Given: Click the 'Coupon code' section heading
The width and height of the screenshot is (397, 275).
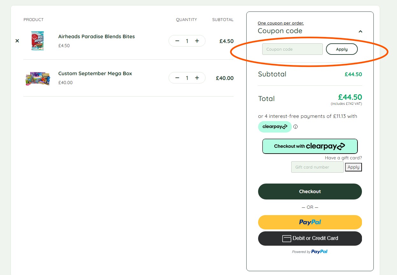Looking at the screenshot, I should click(280, 31).
